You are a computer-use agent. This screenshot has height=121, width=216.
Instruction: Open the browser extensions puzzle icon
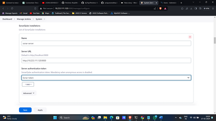pos(182,8)
